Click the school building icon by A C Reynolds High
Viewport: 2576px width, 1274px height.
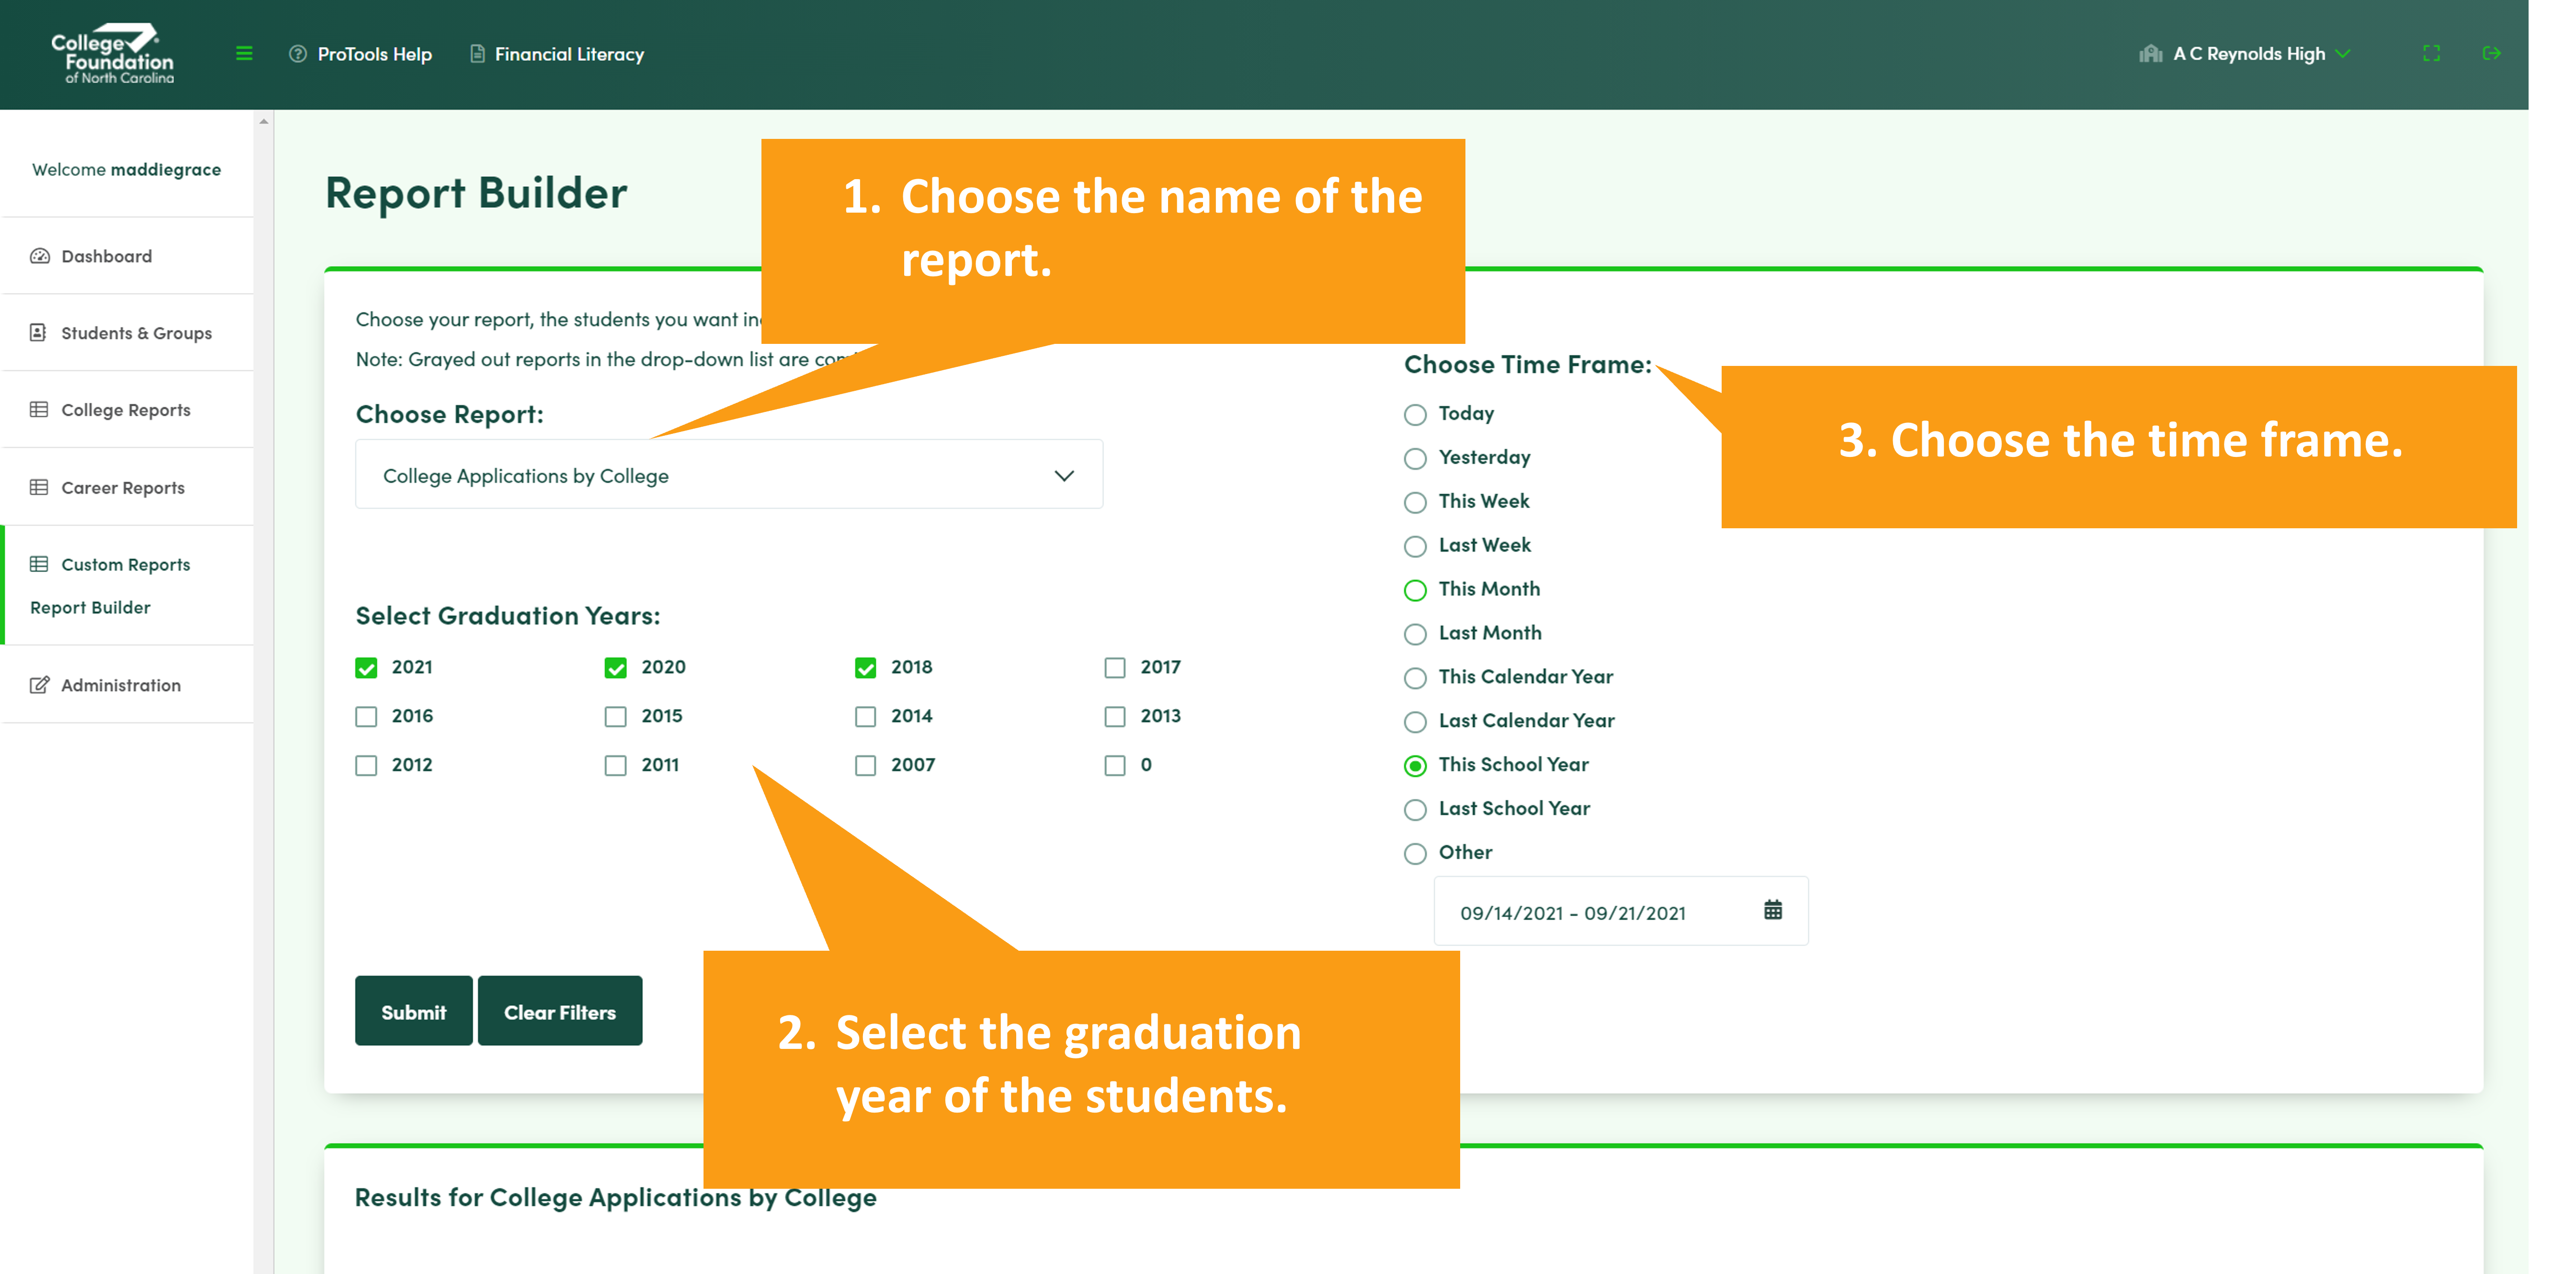[x=2150, y=54]
